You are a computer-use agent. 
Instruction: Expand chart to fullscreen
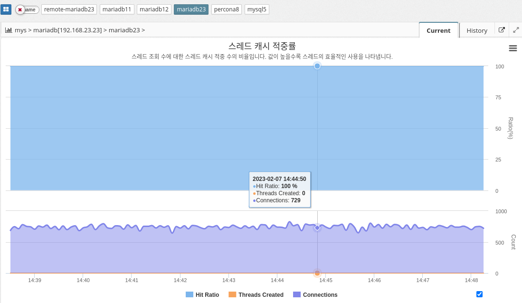coord(516,30)
